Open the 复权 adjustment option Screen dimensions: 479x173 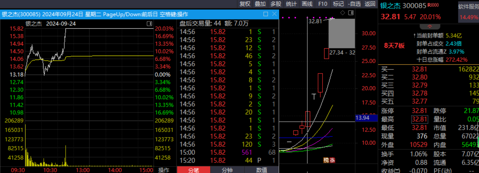coord(245,4)
